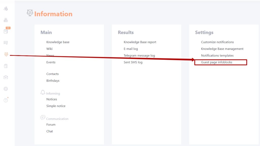The width and height of the screenshot is (260, 146).
Task: Open Notifications templates
Action: tap(217, 56)
